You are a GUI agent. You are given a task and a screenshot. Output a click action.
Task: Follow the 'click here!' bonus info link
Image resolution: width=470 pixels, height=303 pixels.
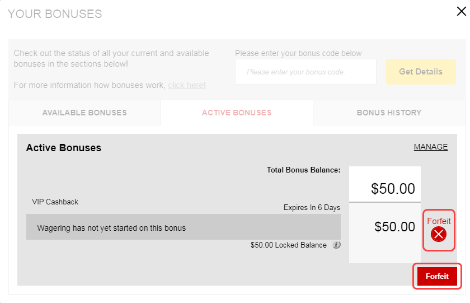pos(187,85)
